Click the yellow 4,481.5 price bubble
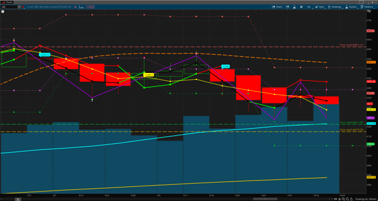The width and height of the screenshot is (378, 201). tap(149, 75)
